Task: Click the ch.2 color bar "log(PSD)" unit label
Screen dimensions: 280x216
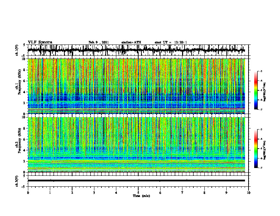Action: pyautogui.click(x=265, y=150)
